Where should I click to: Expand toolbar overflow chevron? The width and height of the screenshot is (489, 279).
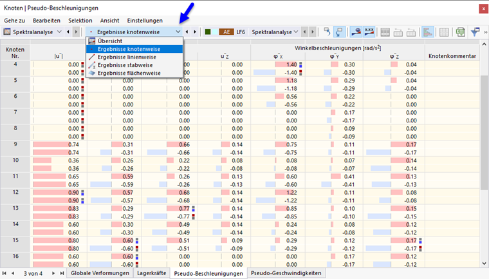point(485,32)
